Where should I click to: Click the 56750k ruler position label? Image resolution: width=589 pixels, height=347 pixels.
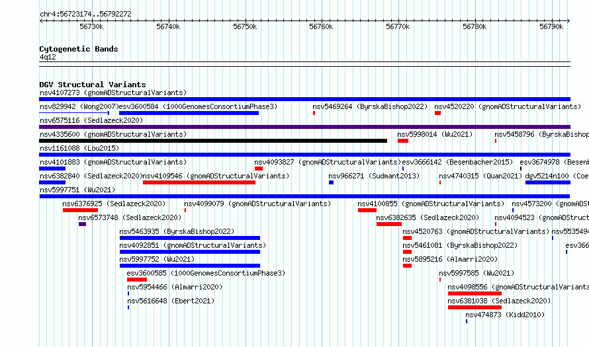click(x=245, y=26)
